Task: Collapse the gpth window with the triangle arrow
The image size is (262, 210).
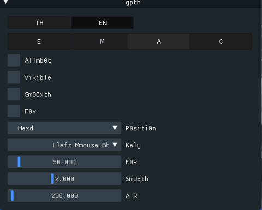Action: click(5, 2)
